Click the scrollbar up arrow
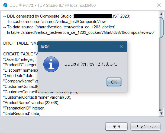The width and height of the screenshot is (165, 133). click(x=161, y=14)
